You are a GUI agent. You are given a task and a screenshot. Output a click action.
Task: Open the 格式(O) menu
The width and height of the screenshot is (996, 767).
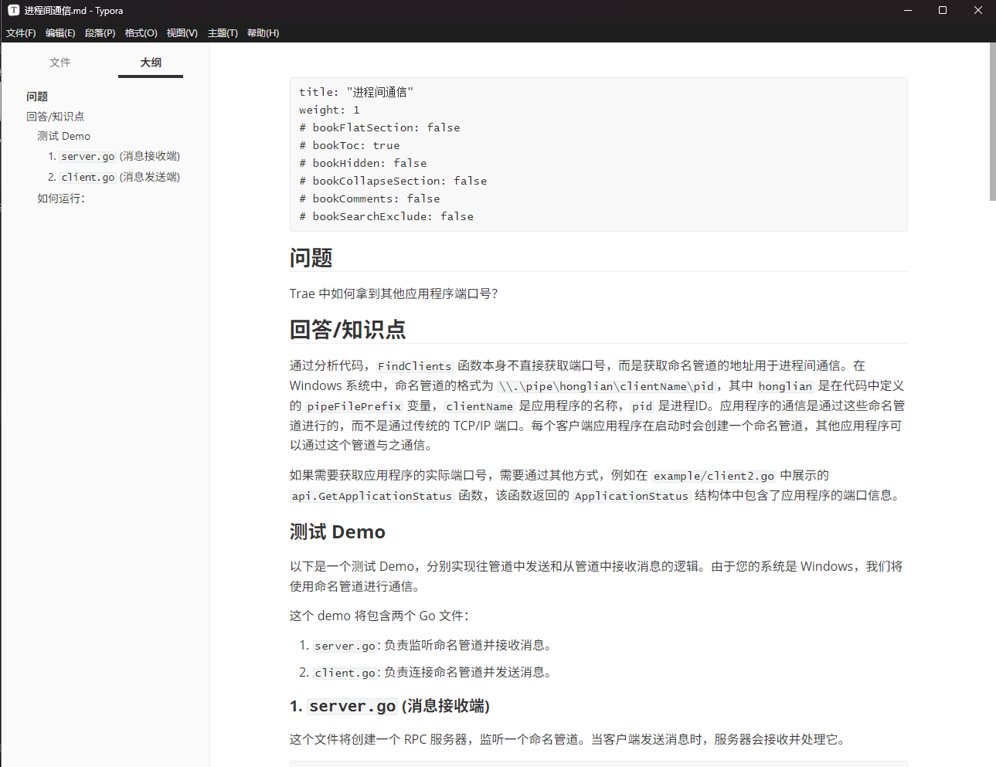[141, 33]
